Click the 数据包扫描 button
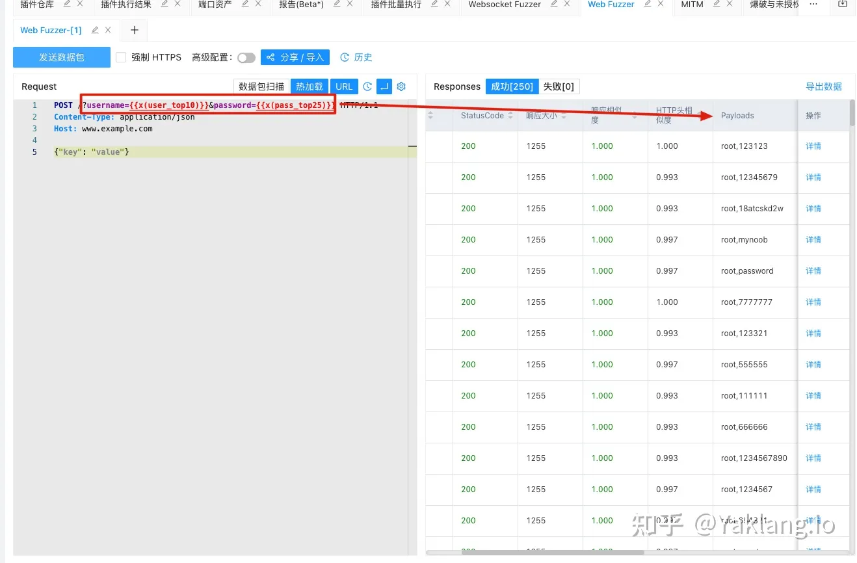 (x=261, y=86)
